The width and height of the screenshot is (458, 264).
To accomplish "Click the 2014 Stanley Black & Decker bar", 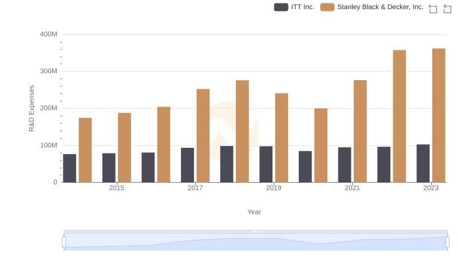I will click(85, 150).
